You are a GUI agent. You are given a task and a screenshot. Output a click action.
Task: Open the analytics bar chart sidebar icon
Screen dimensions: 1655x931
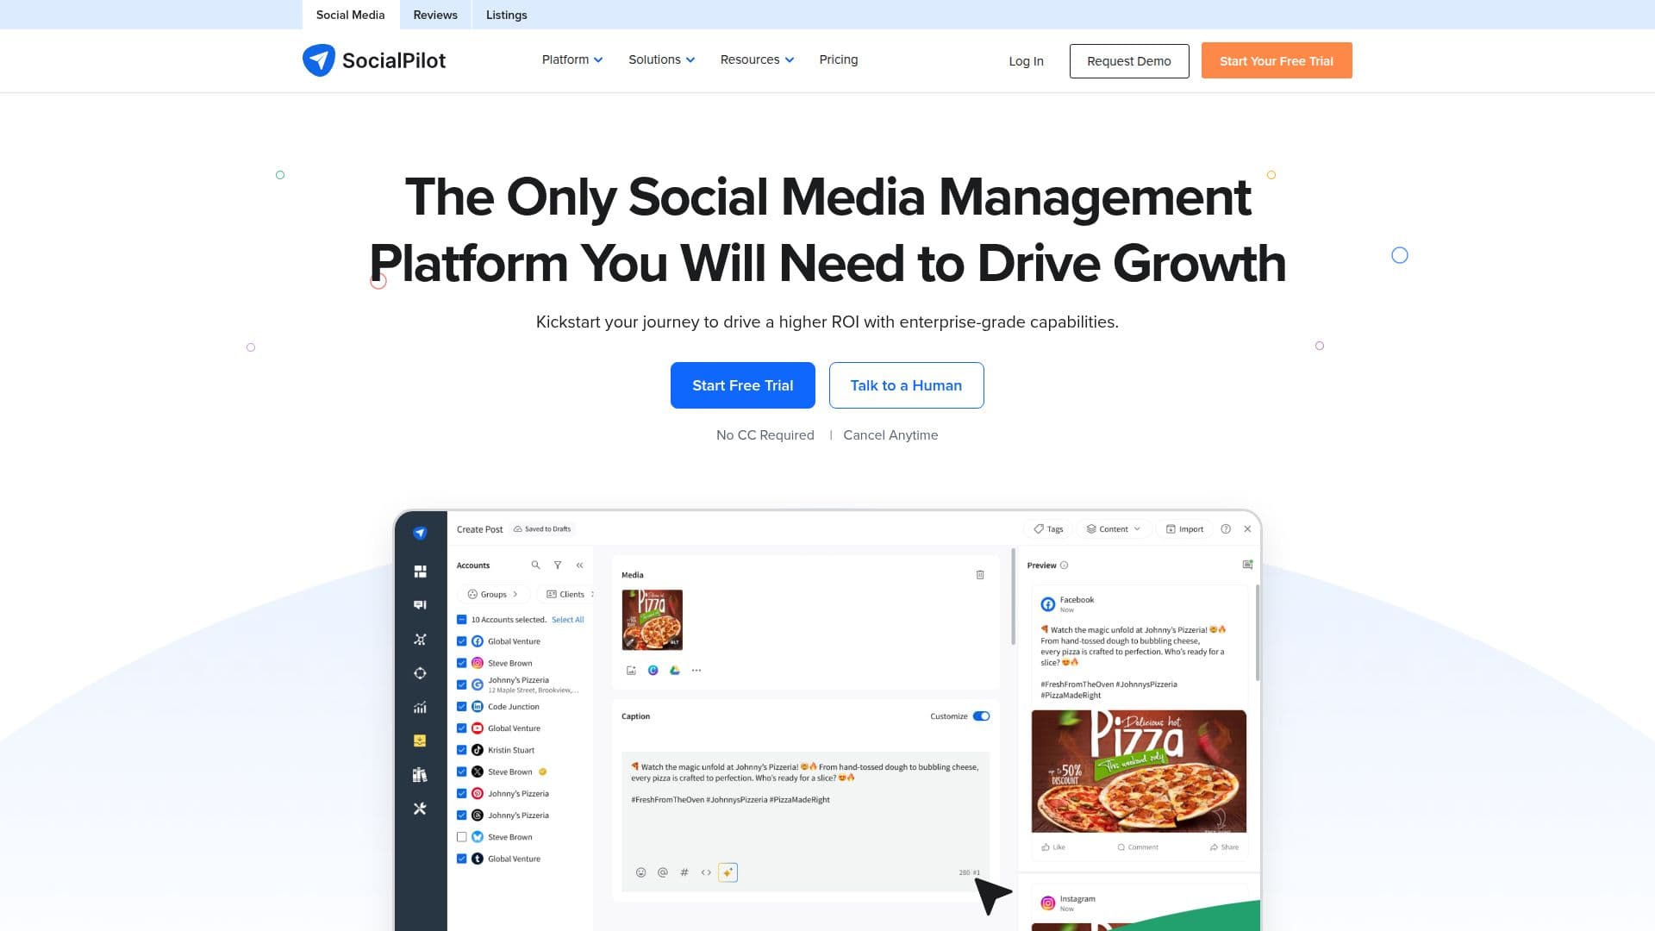coord(420,707)
